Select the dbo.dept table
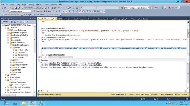The height and width of the screenshot is (106, 190). (x=21, y=57)
